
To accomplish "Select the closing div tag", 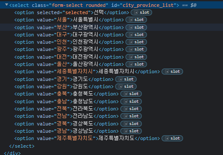I will 12,153.
